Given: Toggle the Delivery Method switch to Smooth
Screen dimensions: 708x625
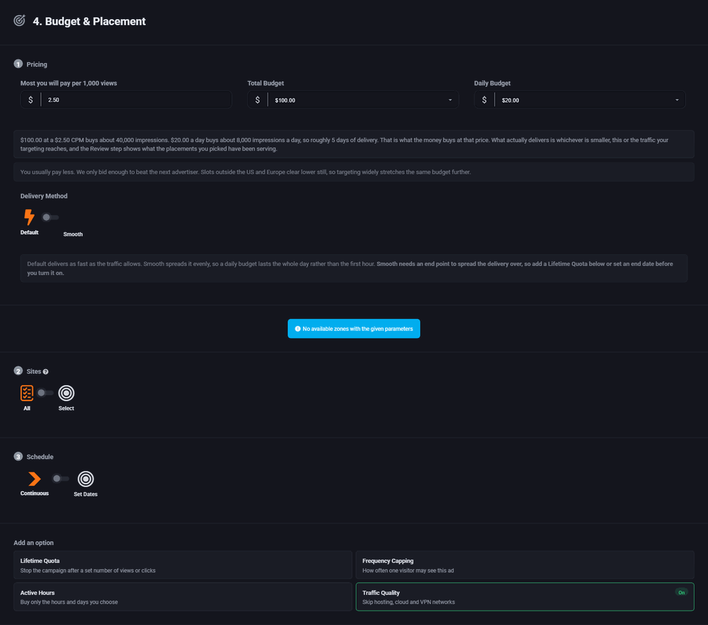Looking at the screenshot, I should point(50,217).
